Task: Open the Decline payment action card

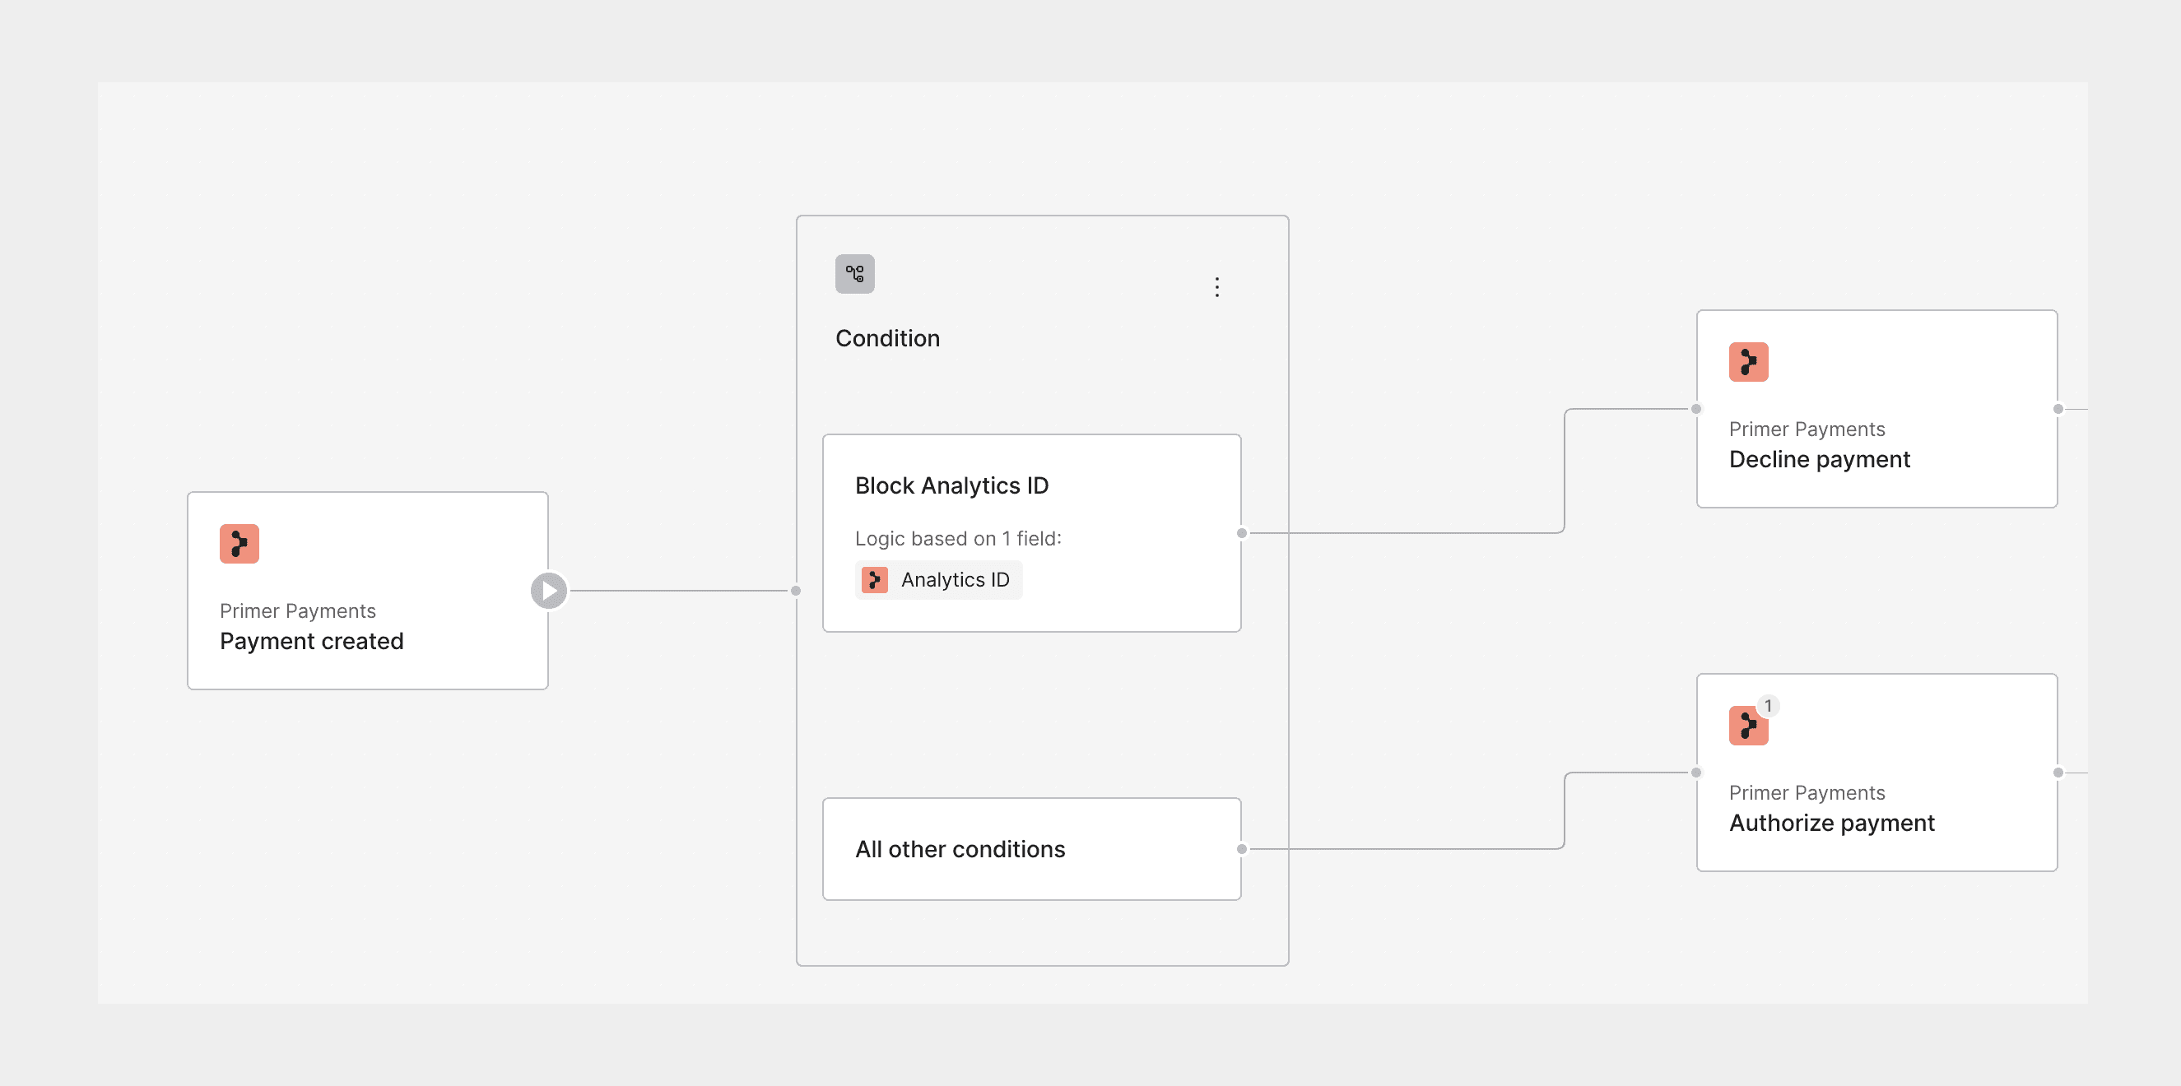Action: (x=1877, y=409)
